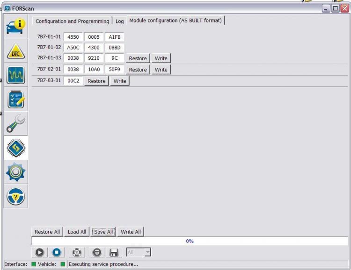
Task: Switch to the Log tab
Action: [x=119, y=21]
